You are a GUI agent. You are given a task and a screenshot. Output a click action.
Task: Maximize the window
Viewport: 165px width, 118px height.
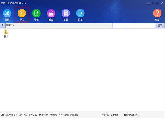click(x=157, y=3)
